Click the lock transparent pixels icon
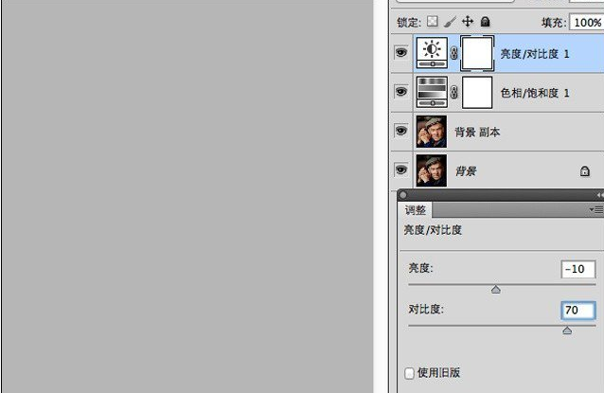The height and width of the screenshot is (393, 604). click(x=433, y=21)
